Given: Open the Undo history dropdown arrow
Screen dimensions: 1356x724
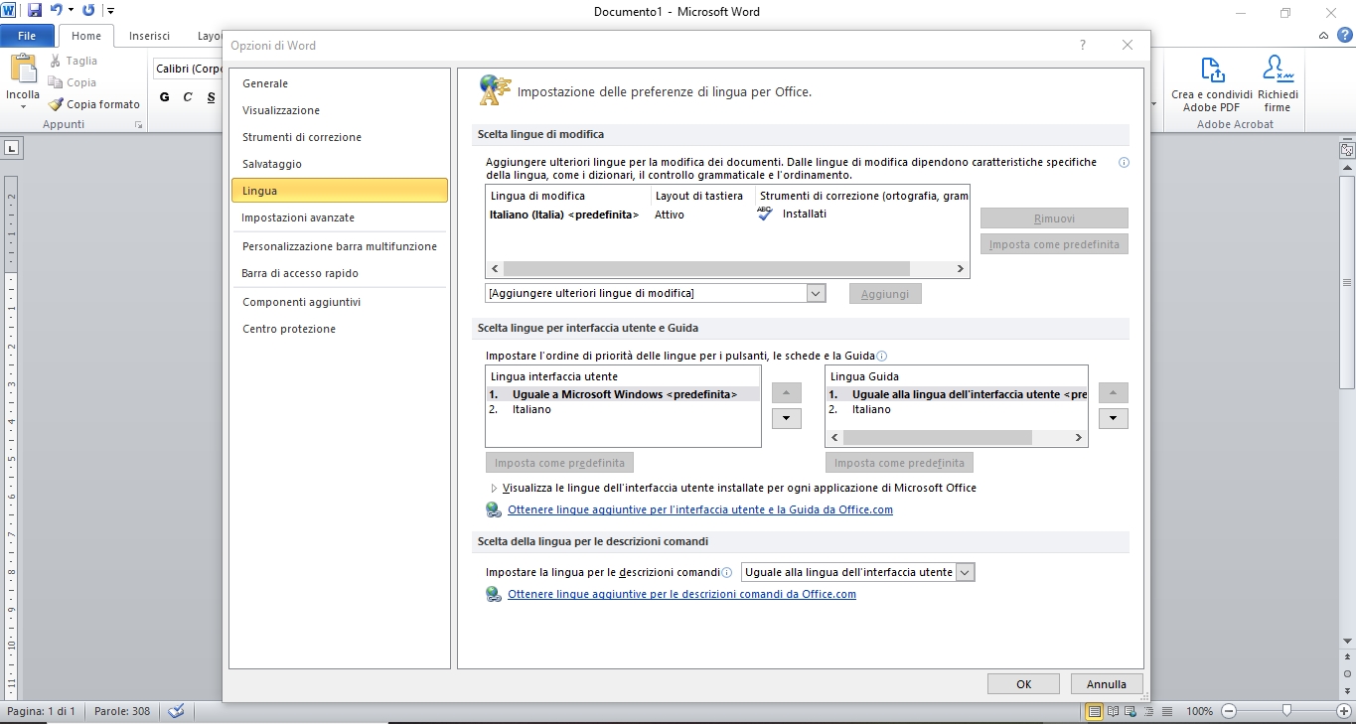Looking at the screenshot, I should click(72, 11).
